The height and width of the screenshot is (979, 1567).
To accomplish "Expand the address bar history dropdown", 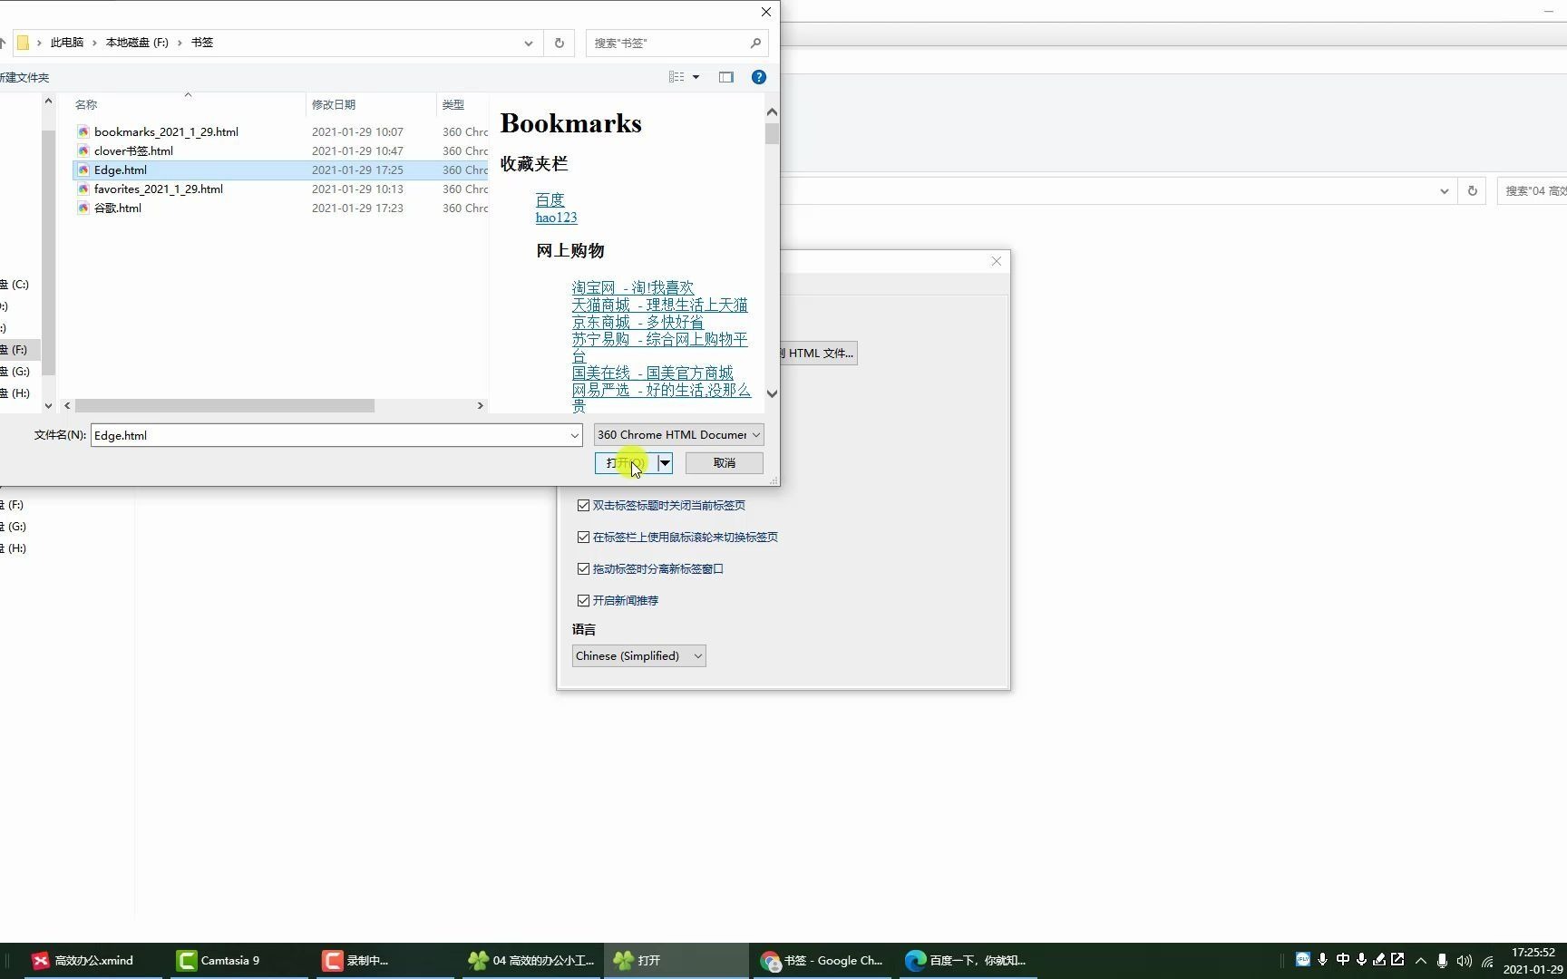I will [529, 43].
